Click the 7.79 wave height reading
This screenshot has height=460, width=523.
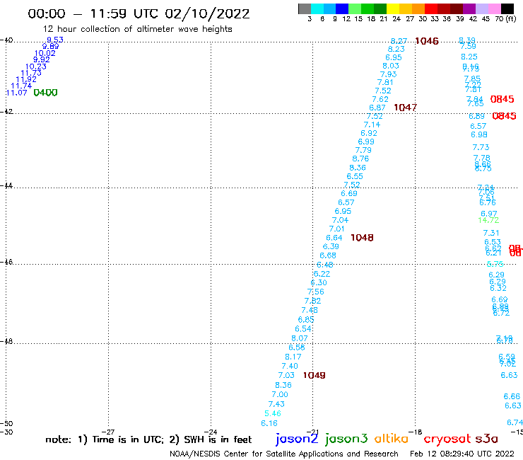tap(363, 150)
